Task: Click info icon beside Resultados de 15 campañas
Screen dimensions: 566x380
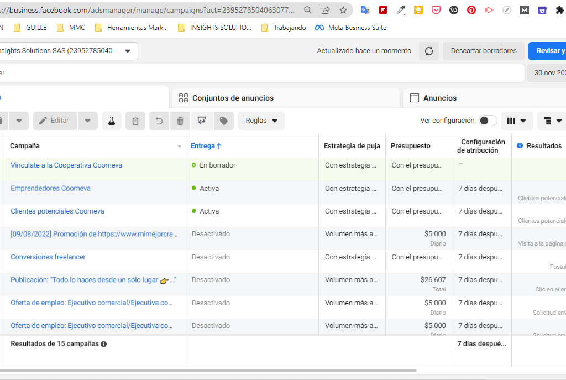Action: coord(103,344)
